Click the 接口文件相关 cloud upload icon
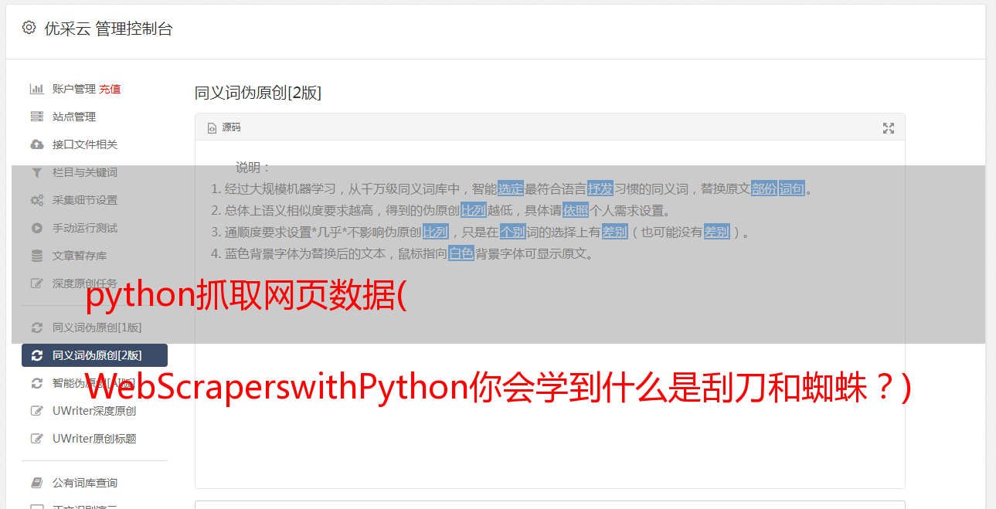996x509 pixels. pyautogui.click(x=36, y=144)
